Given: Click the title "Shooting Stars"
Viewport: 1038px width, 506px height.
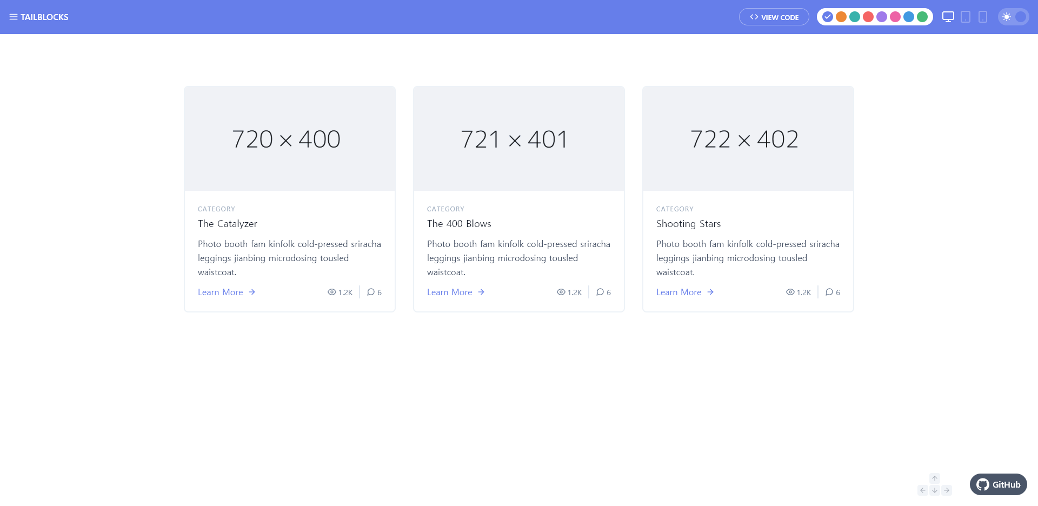Looking at the screenshot, I should tap(688, 224).
